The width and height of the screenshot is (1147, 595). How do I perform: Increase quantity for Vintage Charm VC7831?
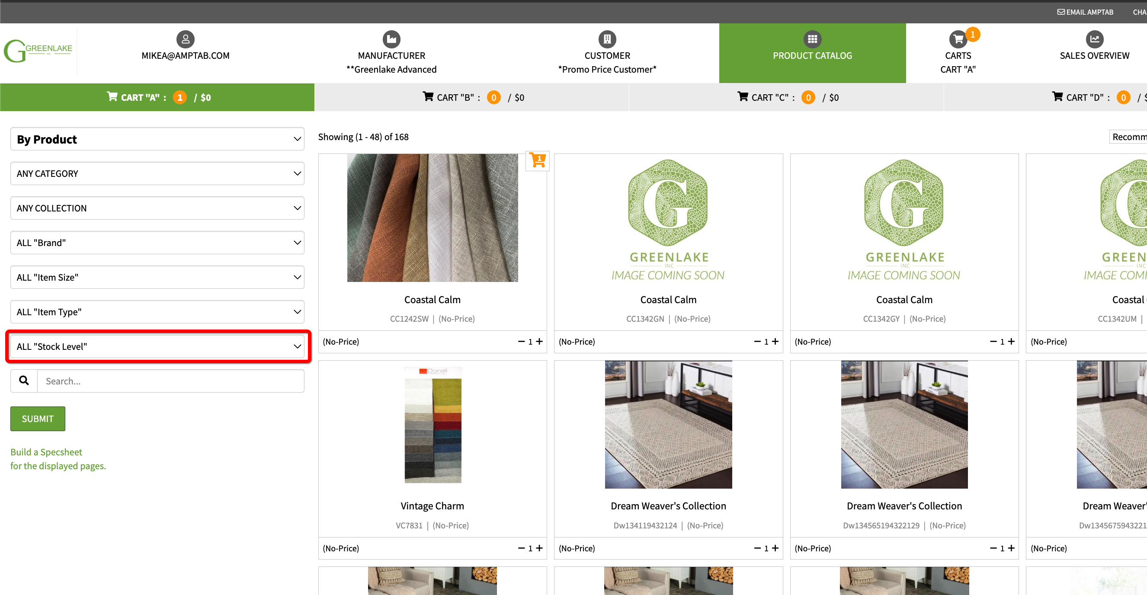coord(539,548)
